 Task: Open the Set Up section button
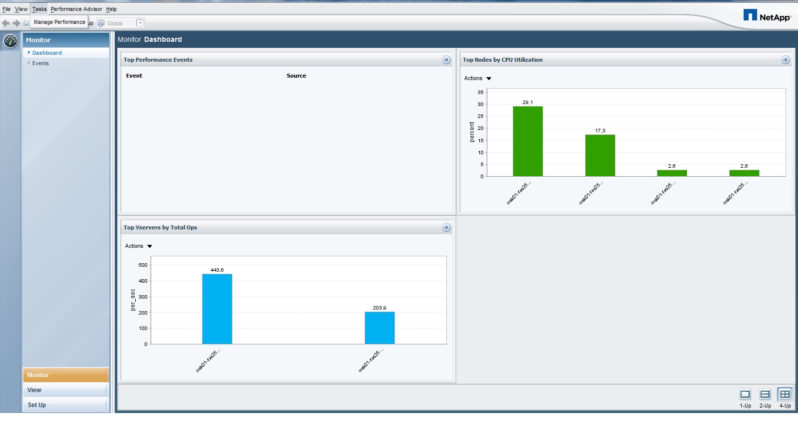[x=65, y=405]
